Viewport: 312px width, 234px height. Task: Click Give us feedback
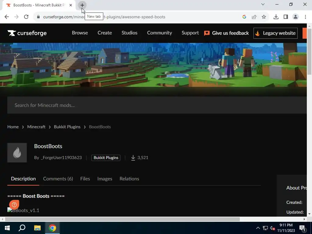click(226, 33)
